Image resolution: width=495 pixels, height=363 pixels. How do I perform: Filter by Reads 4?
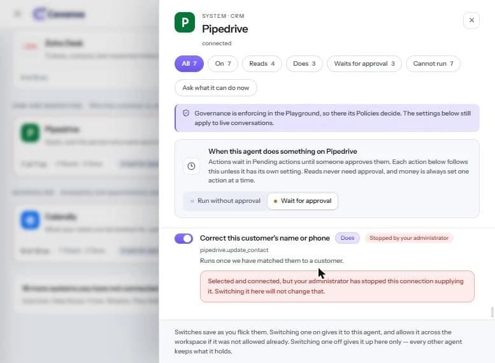[262, 64]
